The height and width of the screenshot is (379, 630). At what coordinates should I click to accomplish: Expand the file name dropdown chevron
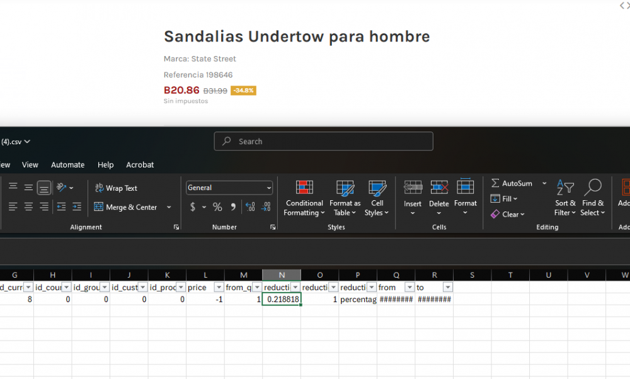(x=27, y=142)
